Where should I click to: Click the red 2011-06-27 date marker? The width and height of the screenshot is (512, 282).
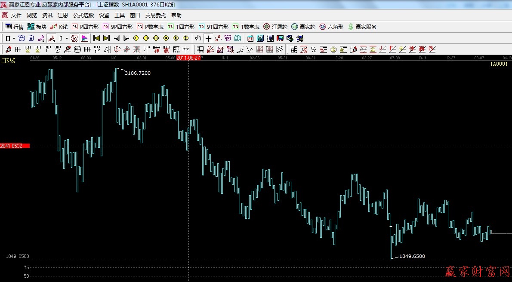pos(188,58)
